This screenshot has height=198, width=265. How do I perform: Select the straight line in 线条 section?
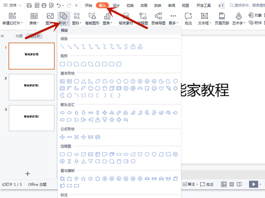[x=62, y=46]
